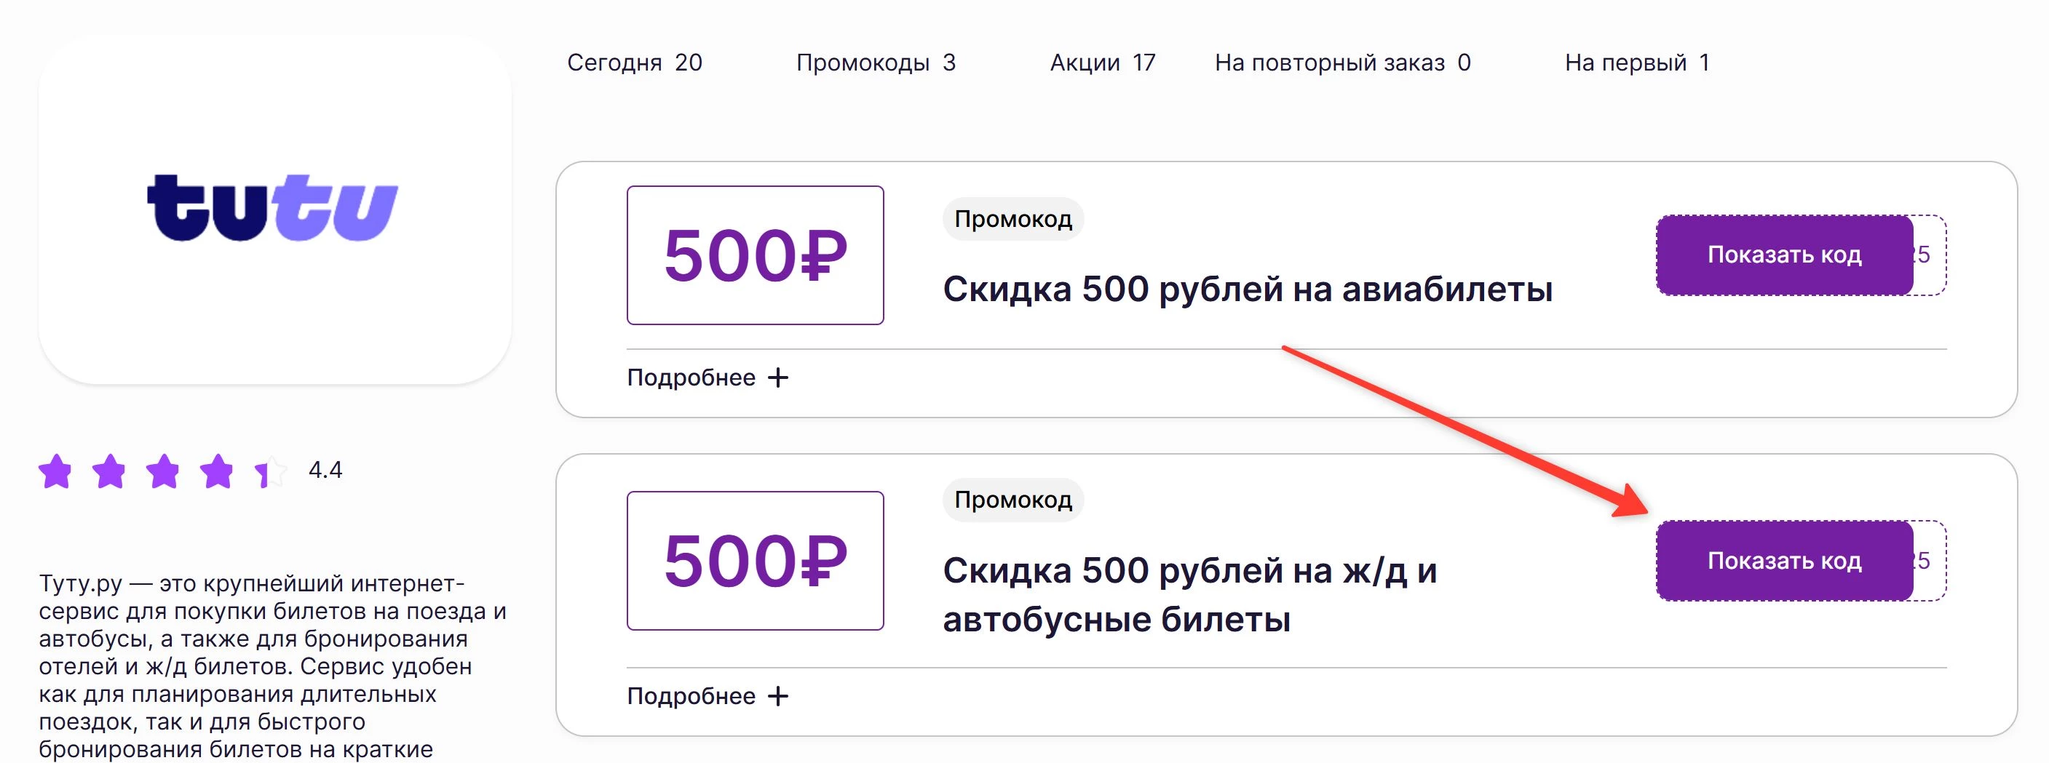Click the plus icon next to second Подробнее
The height and width of the screenshot is (763, 2049).
tap(780, 695)
